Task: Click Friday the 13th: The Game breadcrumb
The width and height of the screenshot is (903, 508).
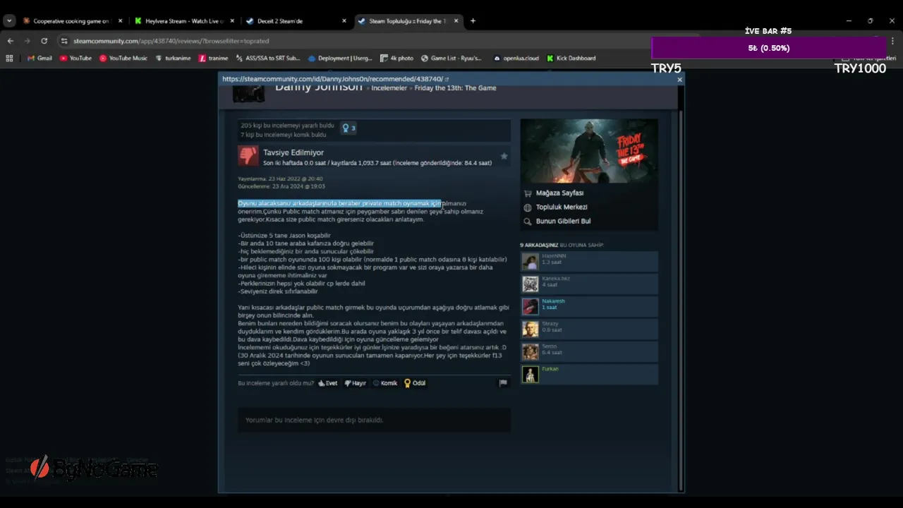Action: point(455,88)
